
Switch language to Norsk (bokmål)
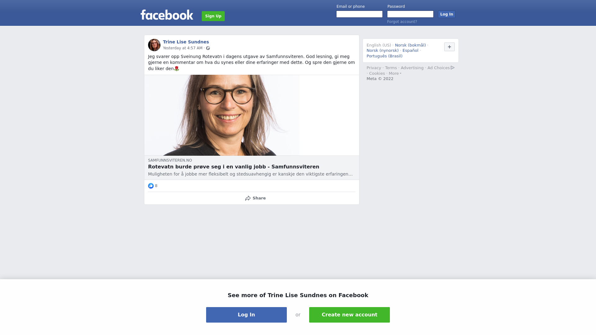[x=410, y=45]
